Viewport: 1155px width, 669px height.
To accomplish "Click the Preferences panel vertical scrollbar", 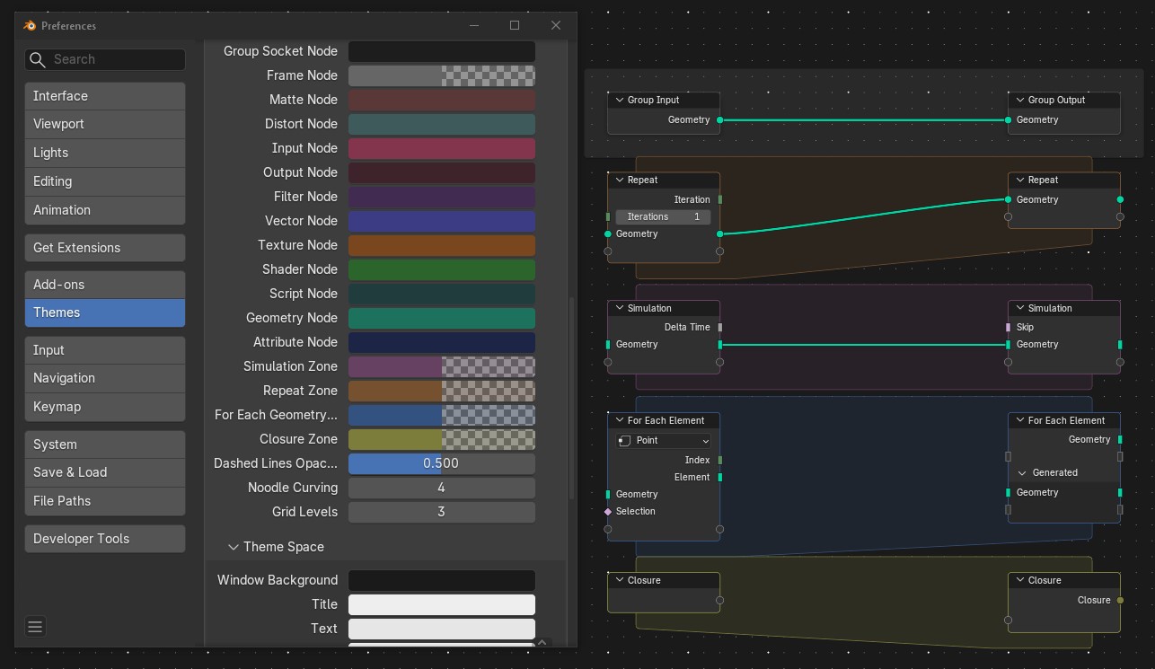I will click(571, 400).
